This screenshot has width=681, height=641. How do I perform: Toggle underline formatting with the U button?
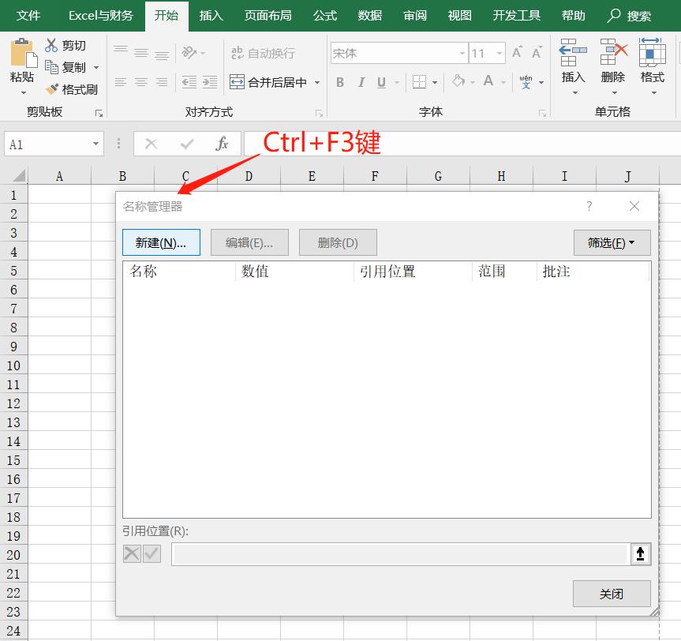(383, 81)
